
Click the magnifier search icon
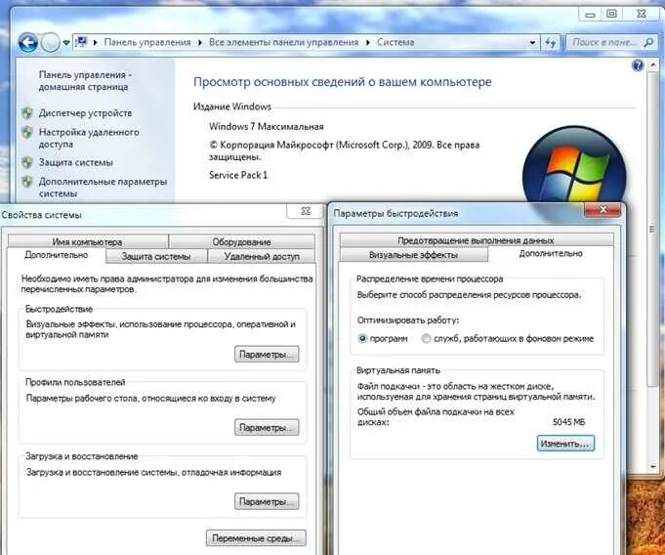tap(648, 42)
